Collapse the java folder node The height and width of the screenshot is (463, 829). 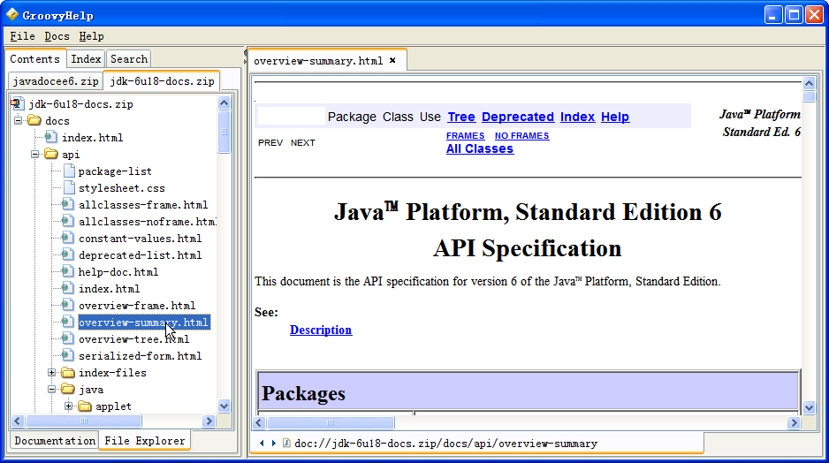point(52,390)
